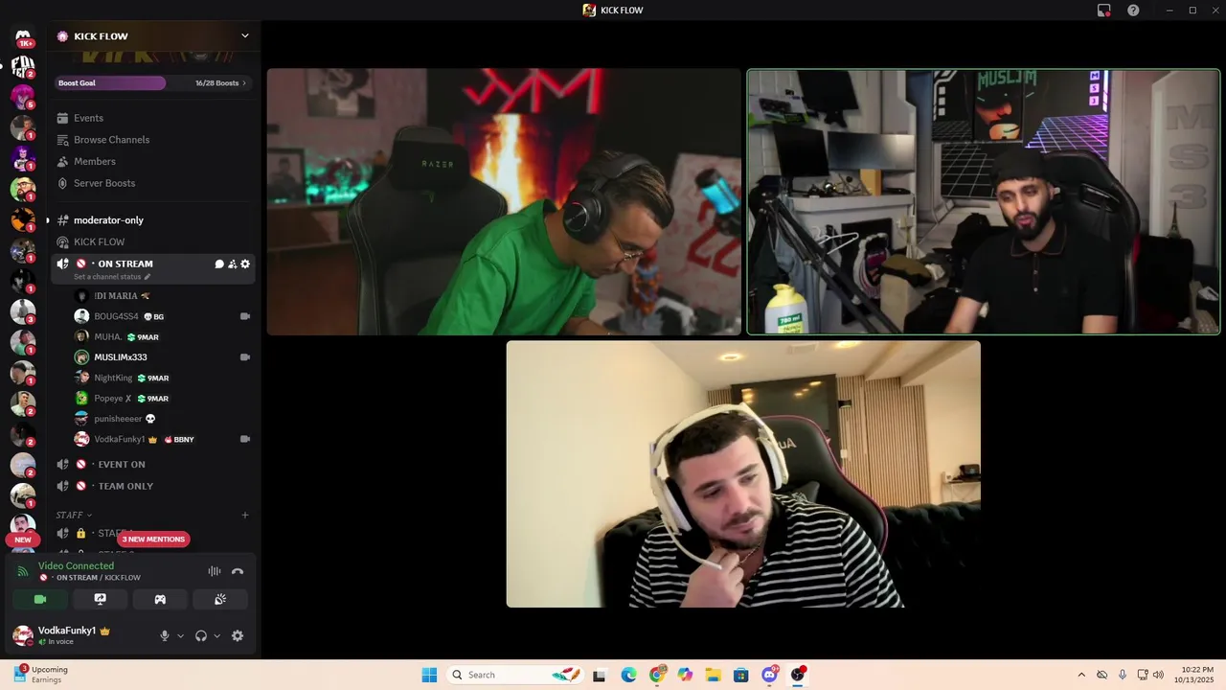Open the FDI server icon with 2 badge
This screenshot has height=690, width=1226.
[x=23, y=66]
